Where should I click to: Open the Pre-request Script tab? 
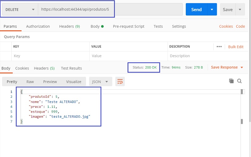pyautogui.click(x=129, y=26)
